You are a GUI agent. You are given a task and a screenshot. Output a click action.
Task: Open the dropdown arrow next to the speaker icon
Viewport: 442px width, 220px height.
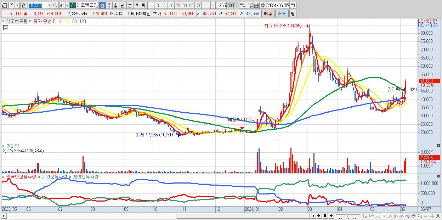pos(67,5)
